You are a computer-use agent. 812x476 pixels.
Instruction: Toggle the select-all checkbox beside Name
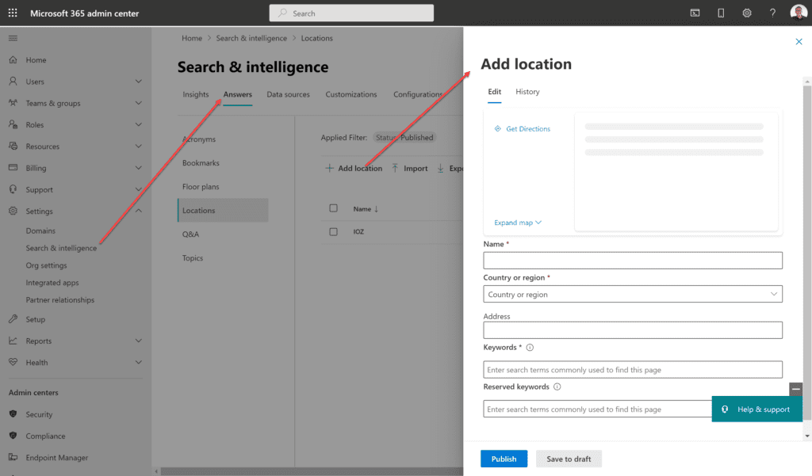coord(334,208)
